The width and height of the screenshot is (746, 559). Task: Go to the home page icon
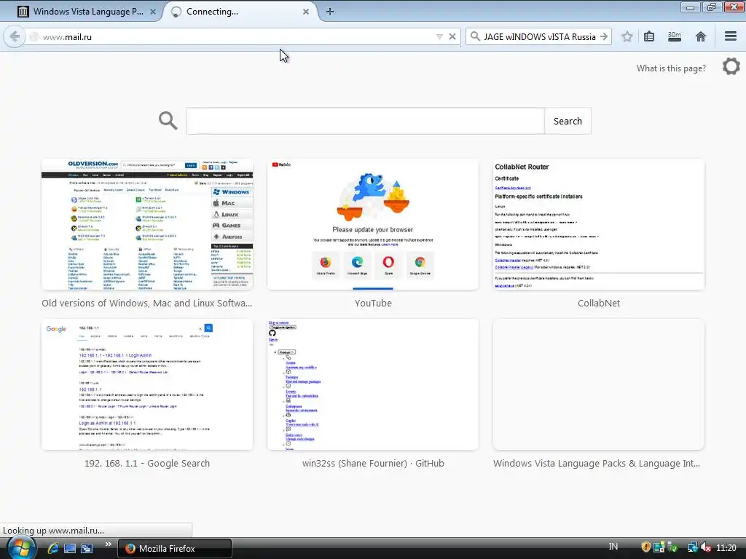pyautogui.click(x=700, y=36)
